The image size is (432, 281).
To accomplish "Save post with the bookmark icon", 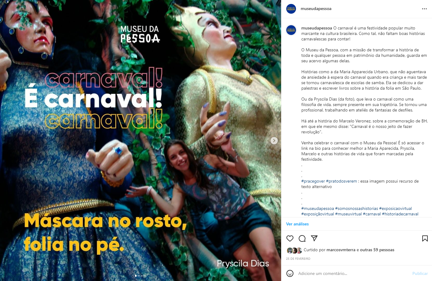I will (x=425, y=238).
